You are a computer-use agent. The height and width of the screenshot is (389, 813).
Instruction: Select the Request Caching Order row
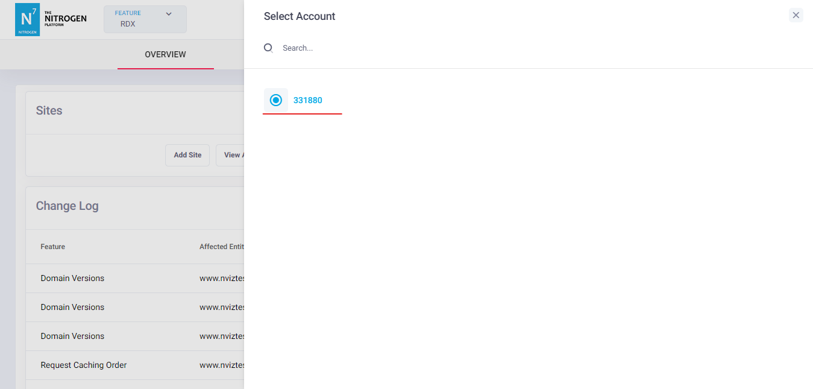(84, 365)
